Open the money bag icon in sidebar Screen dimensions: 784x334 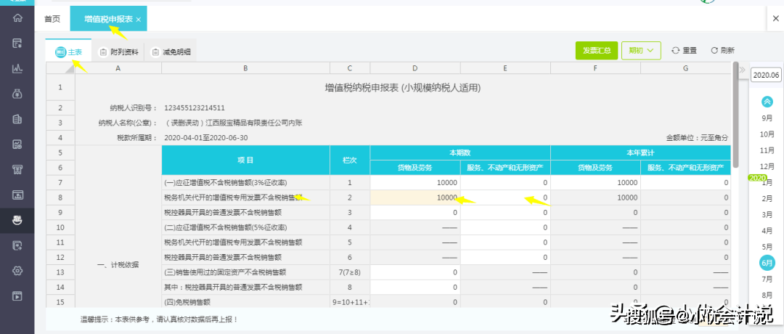click(17, 94)
